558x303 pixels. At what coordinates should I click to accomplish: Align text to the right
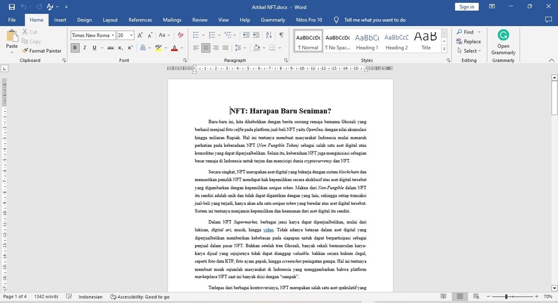pos(216,48)
